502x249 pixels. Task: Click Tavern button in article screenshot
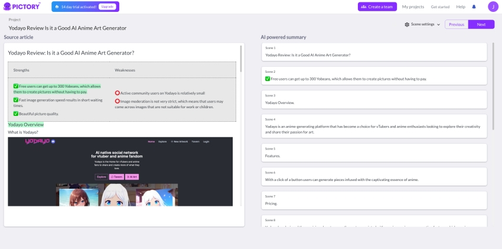click(116, 177)
